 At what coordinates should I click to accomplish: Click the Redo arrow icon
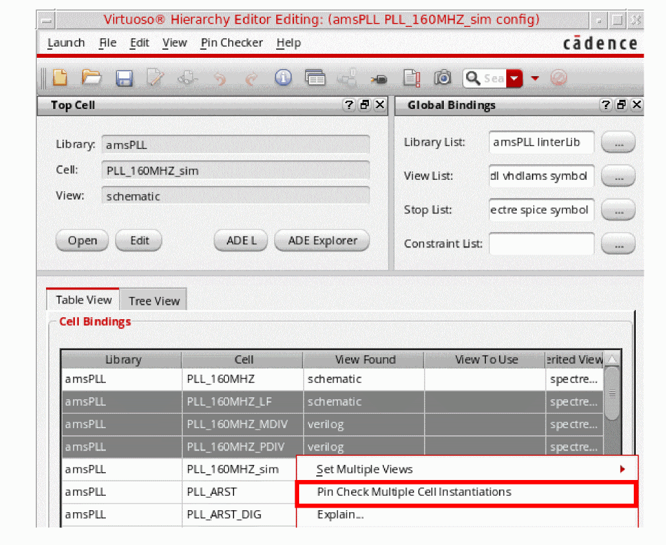pyautogui.click(x=251, y=78)
